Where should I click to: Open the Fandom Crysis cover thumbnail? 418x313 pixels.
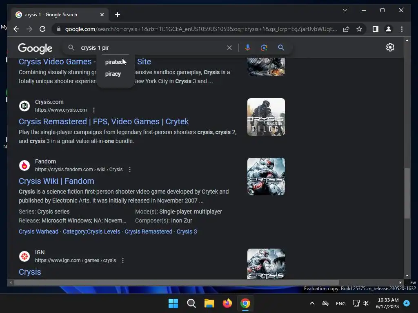266,177
